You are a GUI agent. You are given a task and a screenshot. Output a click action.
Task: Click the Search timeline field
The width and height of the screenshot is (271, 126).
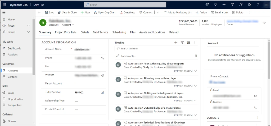tap(156, 49)
